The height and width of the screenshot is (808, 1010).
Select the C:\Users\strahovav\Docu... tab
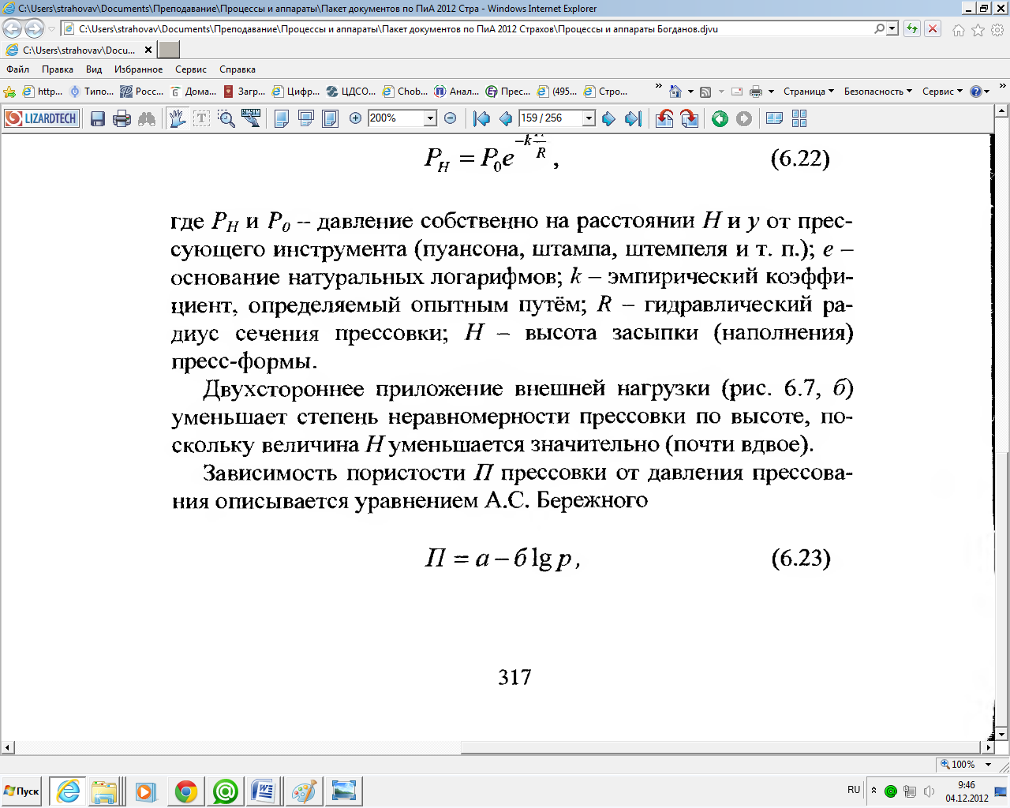[x=79, y=50]
